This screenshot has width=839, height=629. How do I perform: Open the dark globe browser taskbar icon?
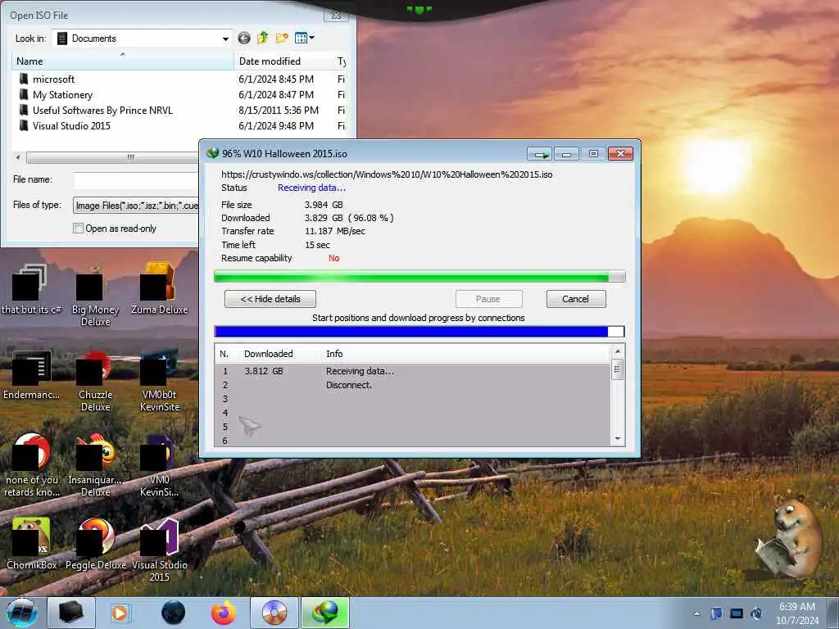[x=173, y=613]
